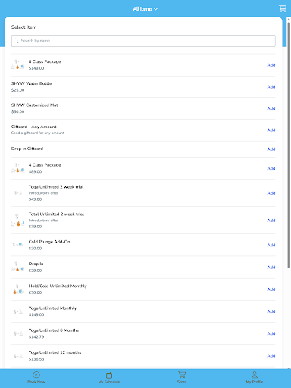This screenshot has height=388, width=291.
Task: Add Total Unlimited 2 week trial
Action: point(271,221)
